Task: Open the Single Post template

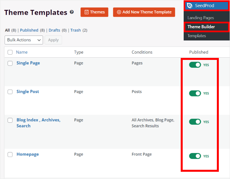Action: 28,91
